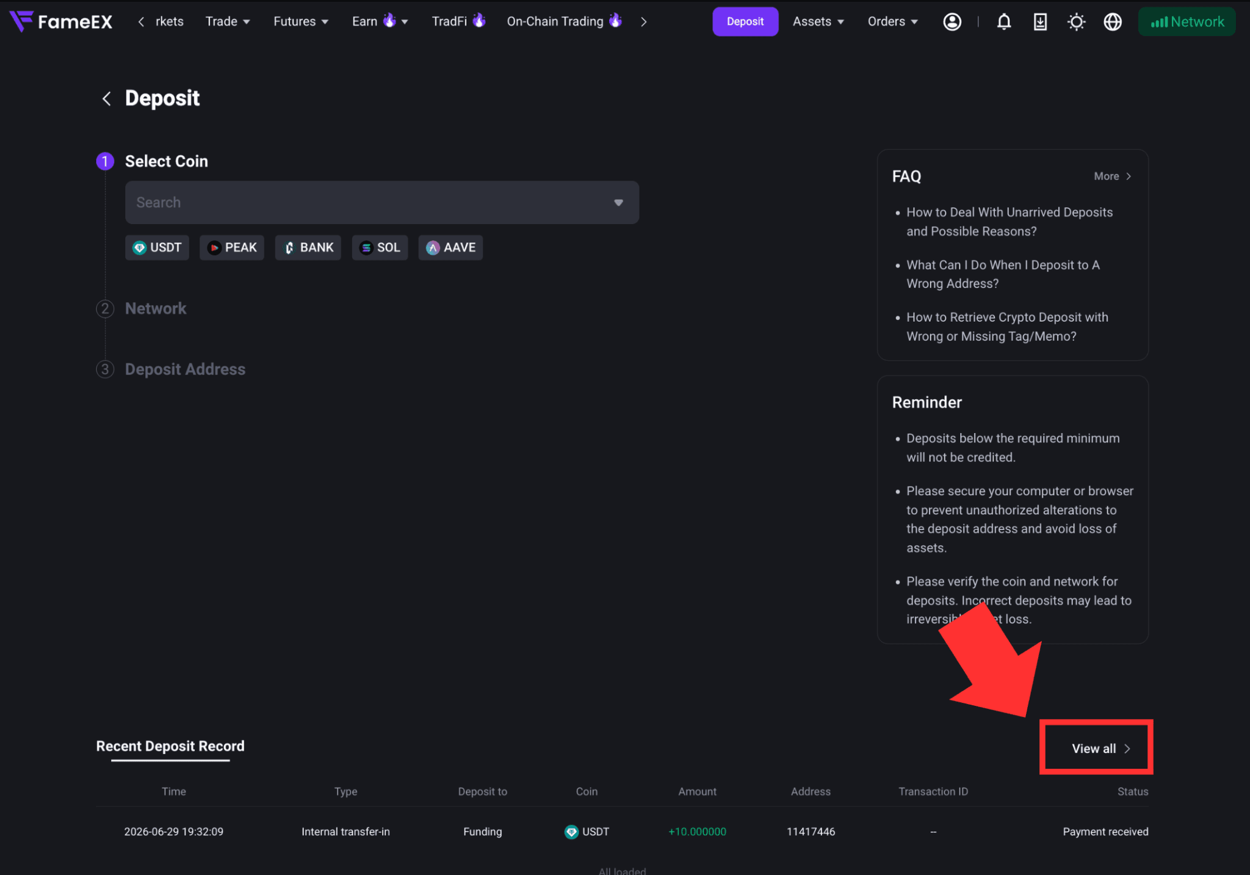
Task: Click the Deposit to column header
Action: point(482,791)
